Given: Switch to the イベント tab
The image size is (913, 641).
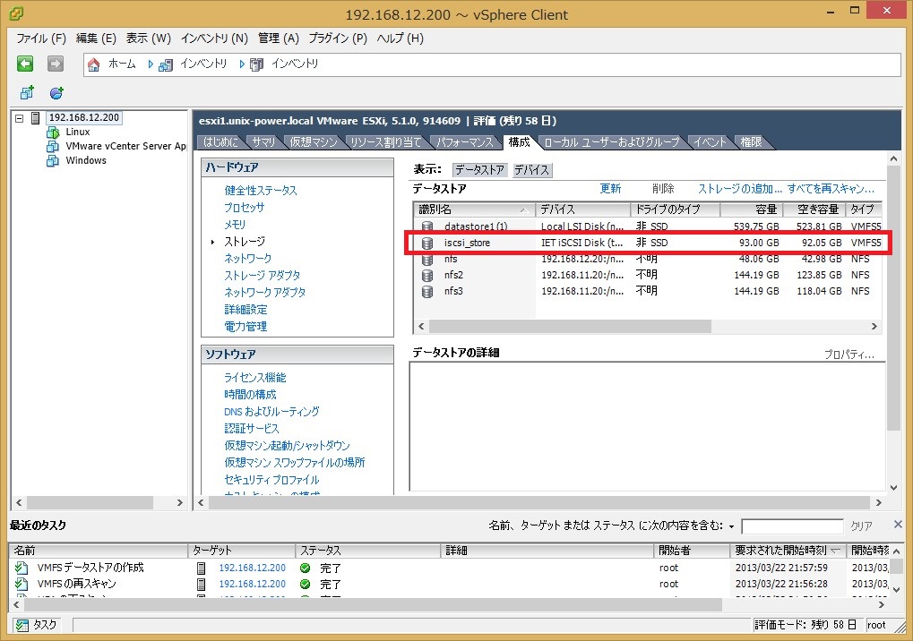Looking at the screenshot, I should pos(710,142).
